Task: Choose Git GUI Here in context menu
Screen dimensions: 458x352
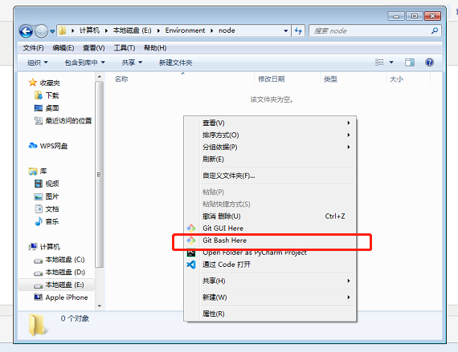Action: (x=269, y=229)
